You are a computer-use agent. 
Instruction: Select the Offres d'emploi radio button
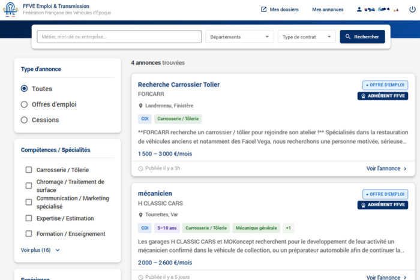coord(24,104)
